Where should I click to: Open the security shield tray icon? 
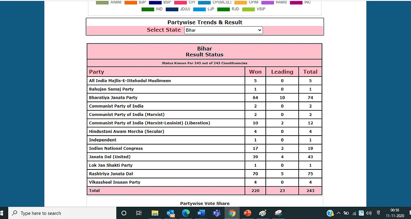(361, 213)
